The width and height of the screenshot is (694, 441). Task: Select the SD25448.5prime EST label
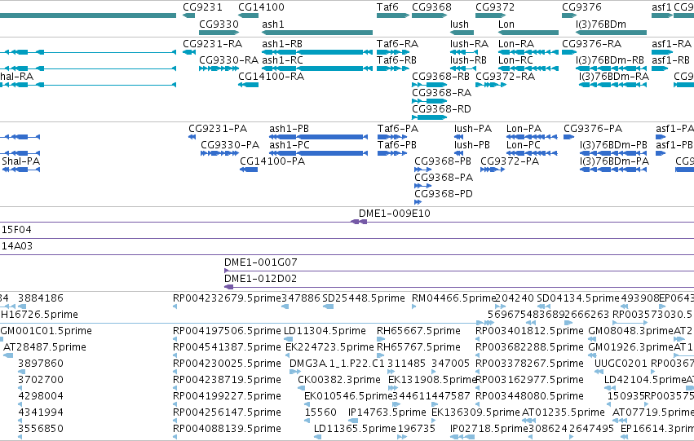click(x=364, y=298)
